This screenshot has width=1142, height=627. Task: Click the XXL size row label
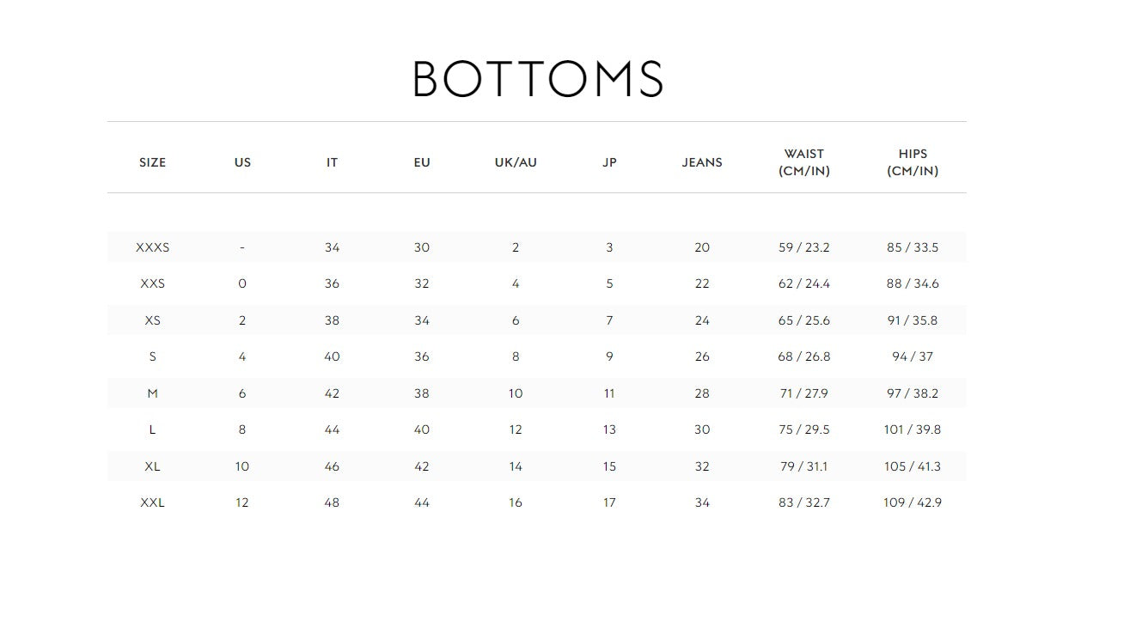[152, 502]
